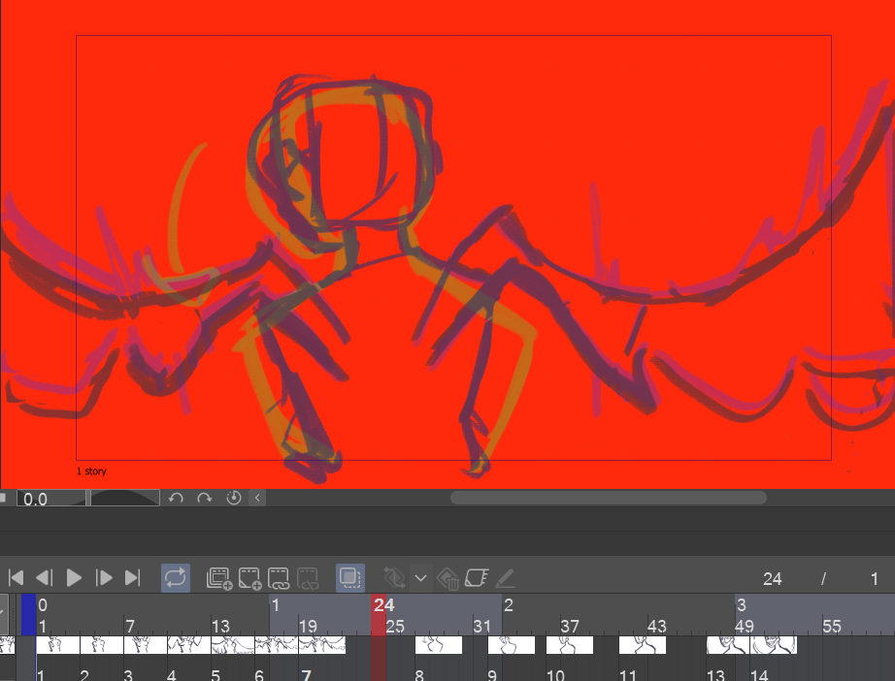Screen dimensions: 895x681
Task: Step back to the previous frame
Action: pos(45,578)
